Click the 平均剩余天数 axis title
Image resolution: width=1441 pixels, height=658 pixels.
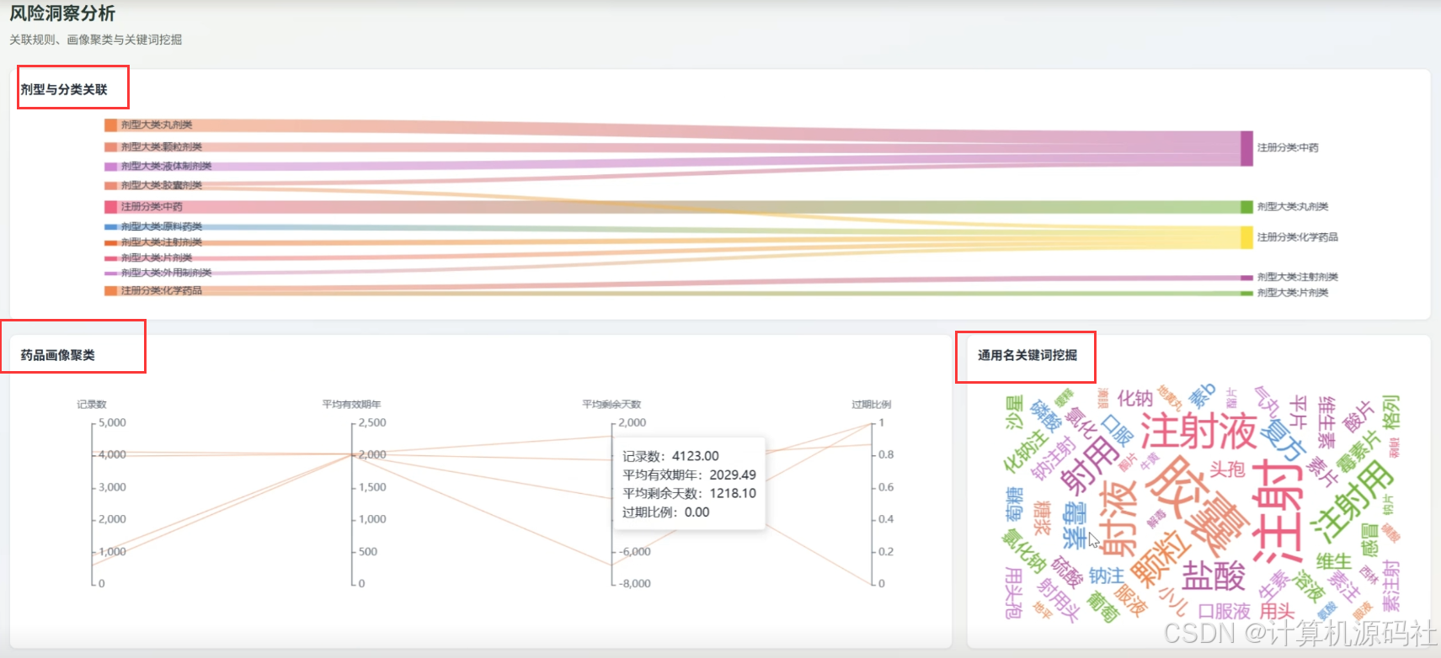[611, 405]
